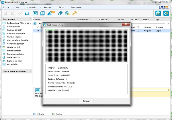Open the Ver menu
172x120 pixels.
[x=17, y=7]
